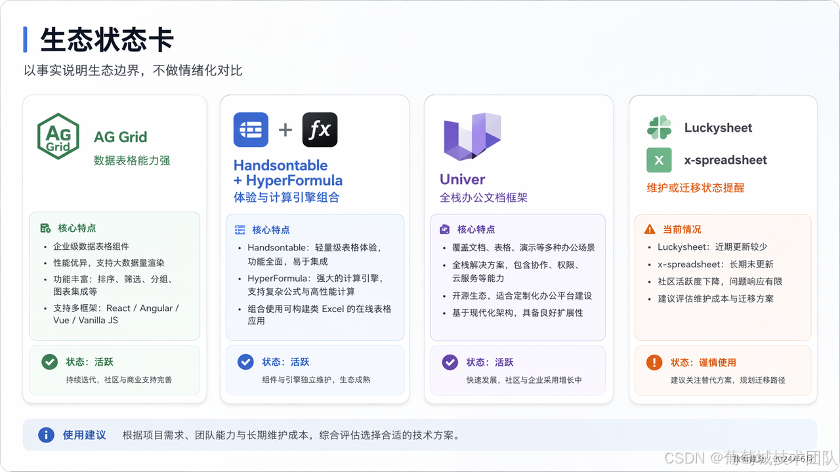Click the Univer heading text

[x=463, y=180]
